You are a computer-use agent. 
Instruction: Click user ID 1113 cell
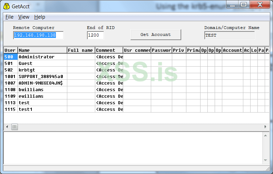click(x=11, y=103)
